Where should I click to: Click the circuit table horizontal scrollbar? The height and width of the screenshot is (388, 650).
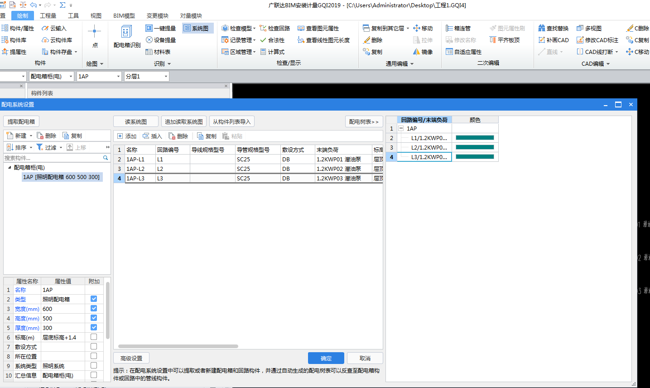(178, 346)
